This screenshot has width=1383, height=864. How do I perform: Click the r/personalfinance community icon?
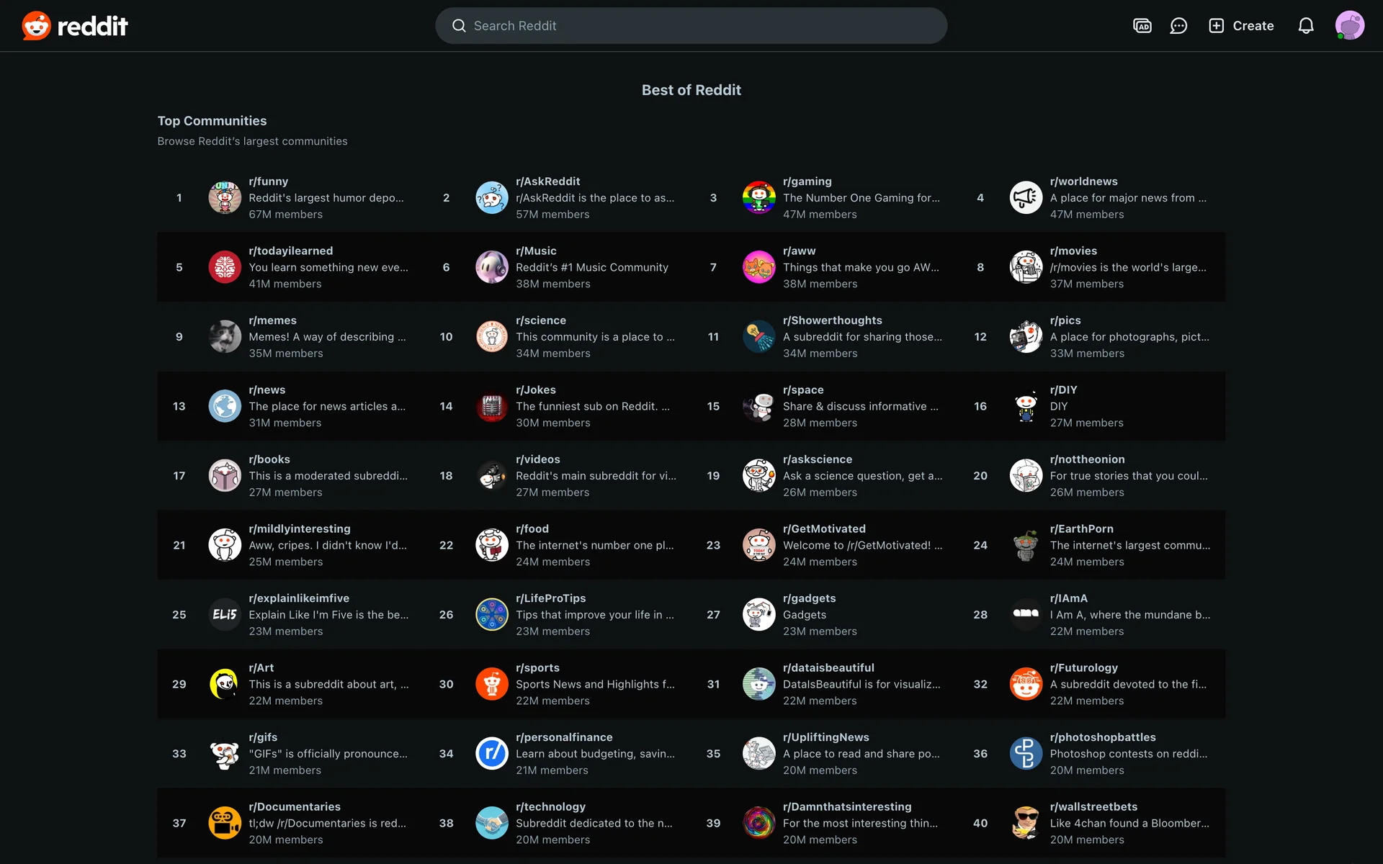[492, 754]
